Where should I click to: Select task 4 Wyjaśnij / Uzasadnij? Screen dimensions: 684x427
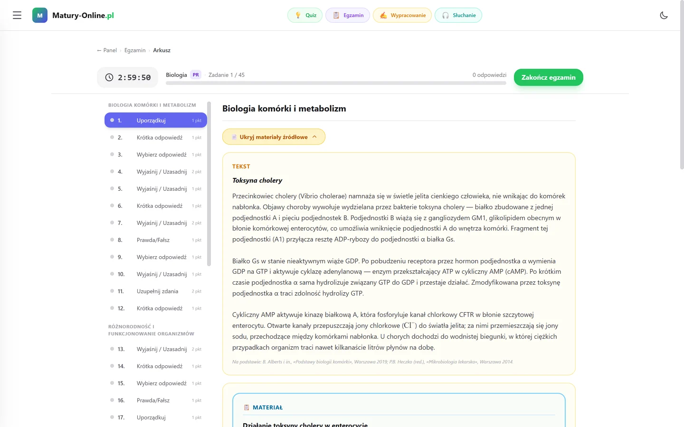coord(156,172)
